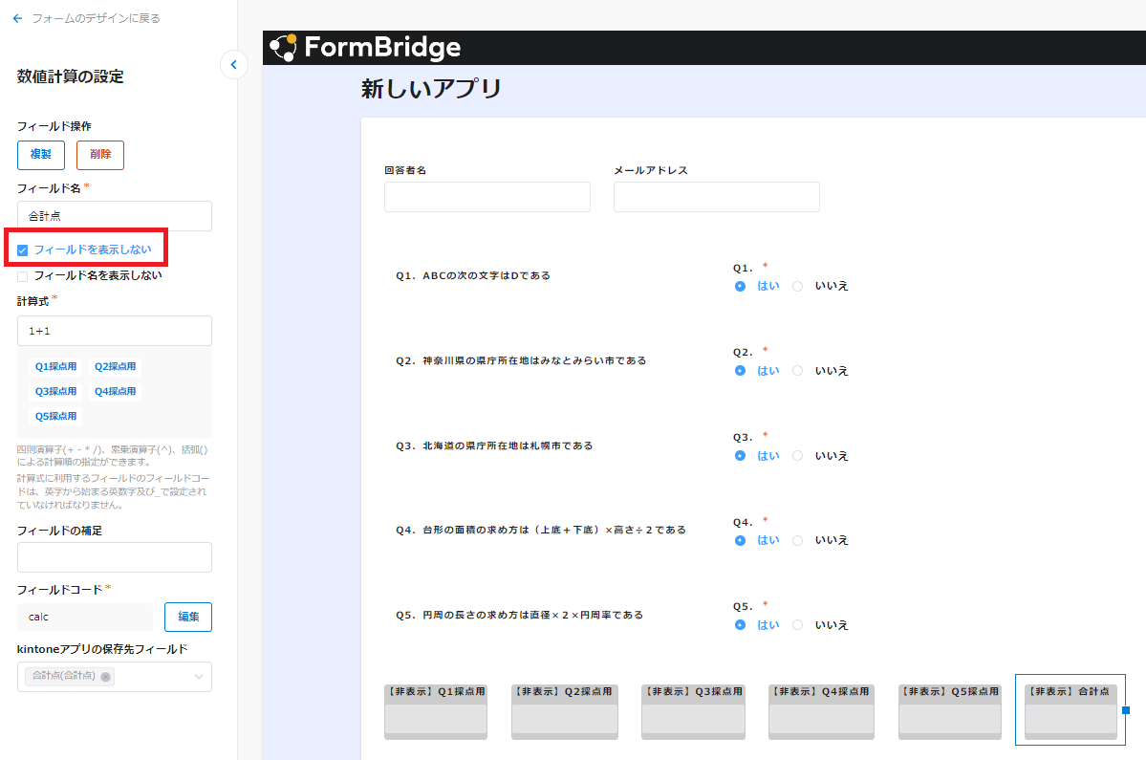Viewport: 1146px width, 760px height.
Task: Select the hidden Q5採点用 field
Action: [950, 712]
